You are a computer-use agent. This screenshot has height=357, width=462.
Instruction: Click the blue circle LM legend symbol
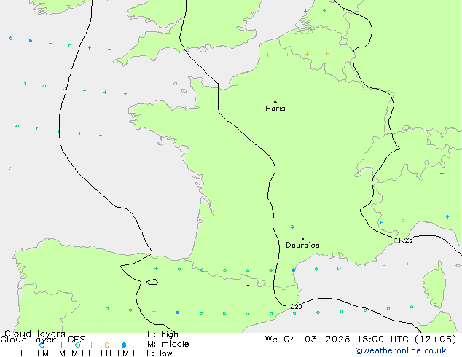(42, 345)
